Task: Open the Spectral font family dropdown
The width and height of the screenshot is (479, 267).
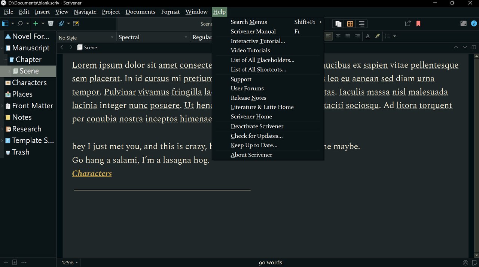Action: [x=153, y=37]
